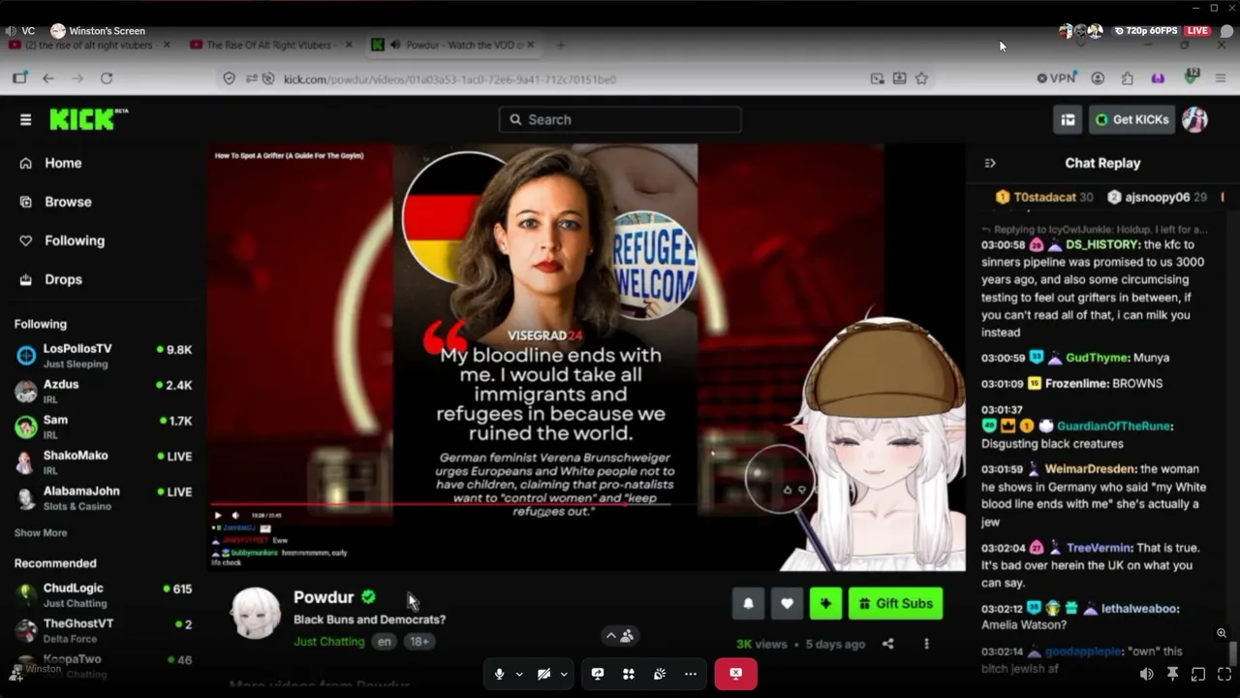Open the soundboard icon in call bar
This screenshot has width=1240, height=698.
[x=660, y=674]
